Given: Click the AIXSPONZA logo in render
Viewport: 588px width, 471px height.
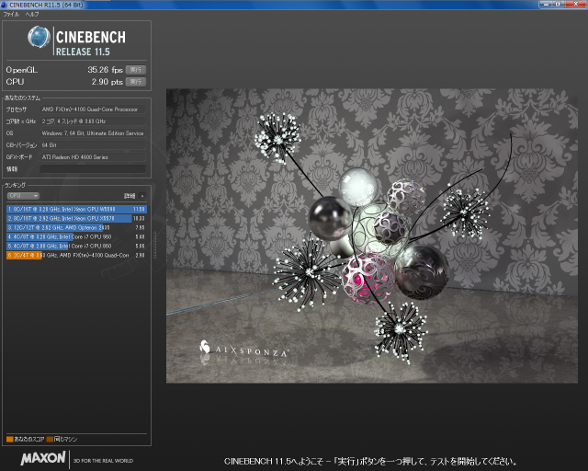Looking at the screenshot, I should click(244, 350).
